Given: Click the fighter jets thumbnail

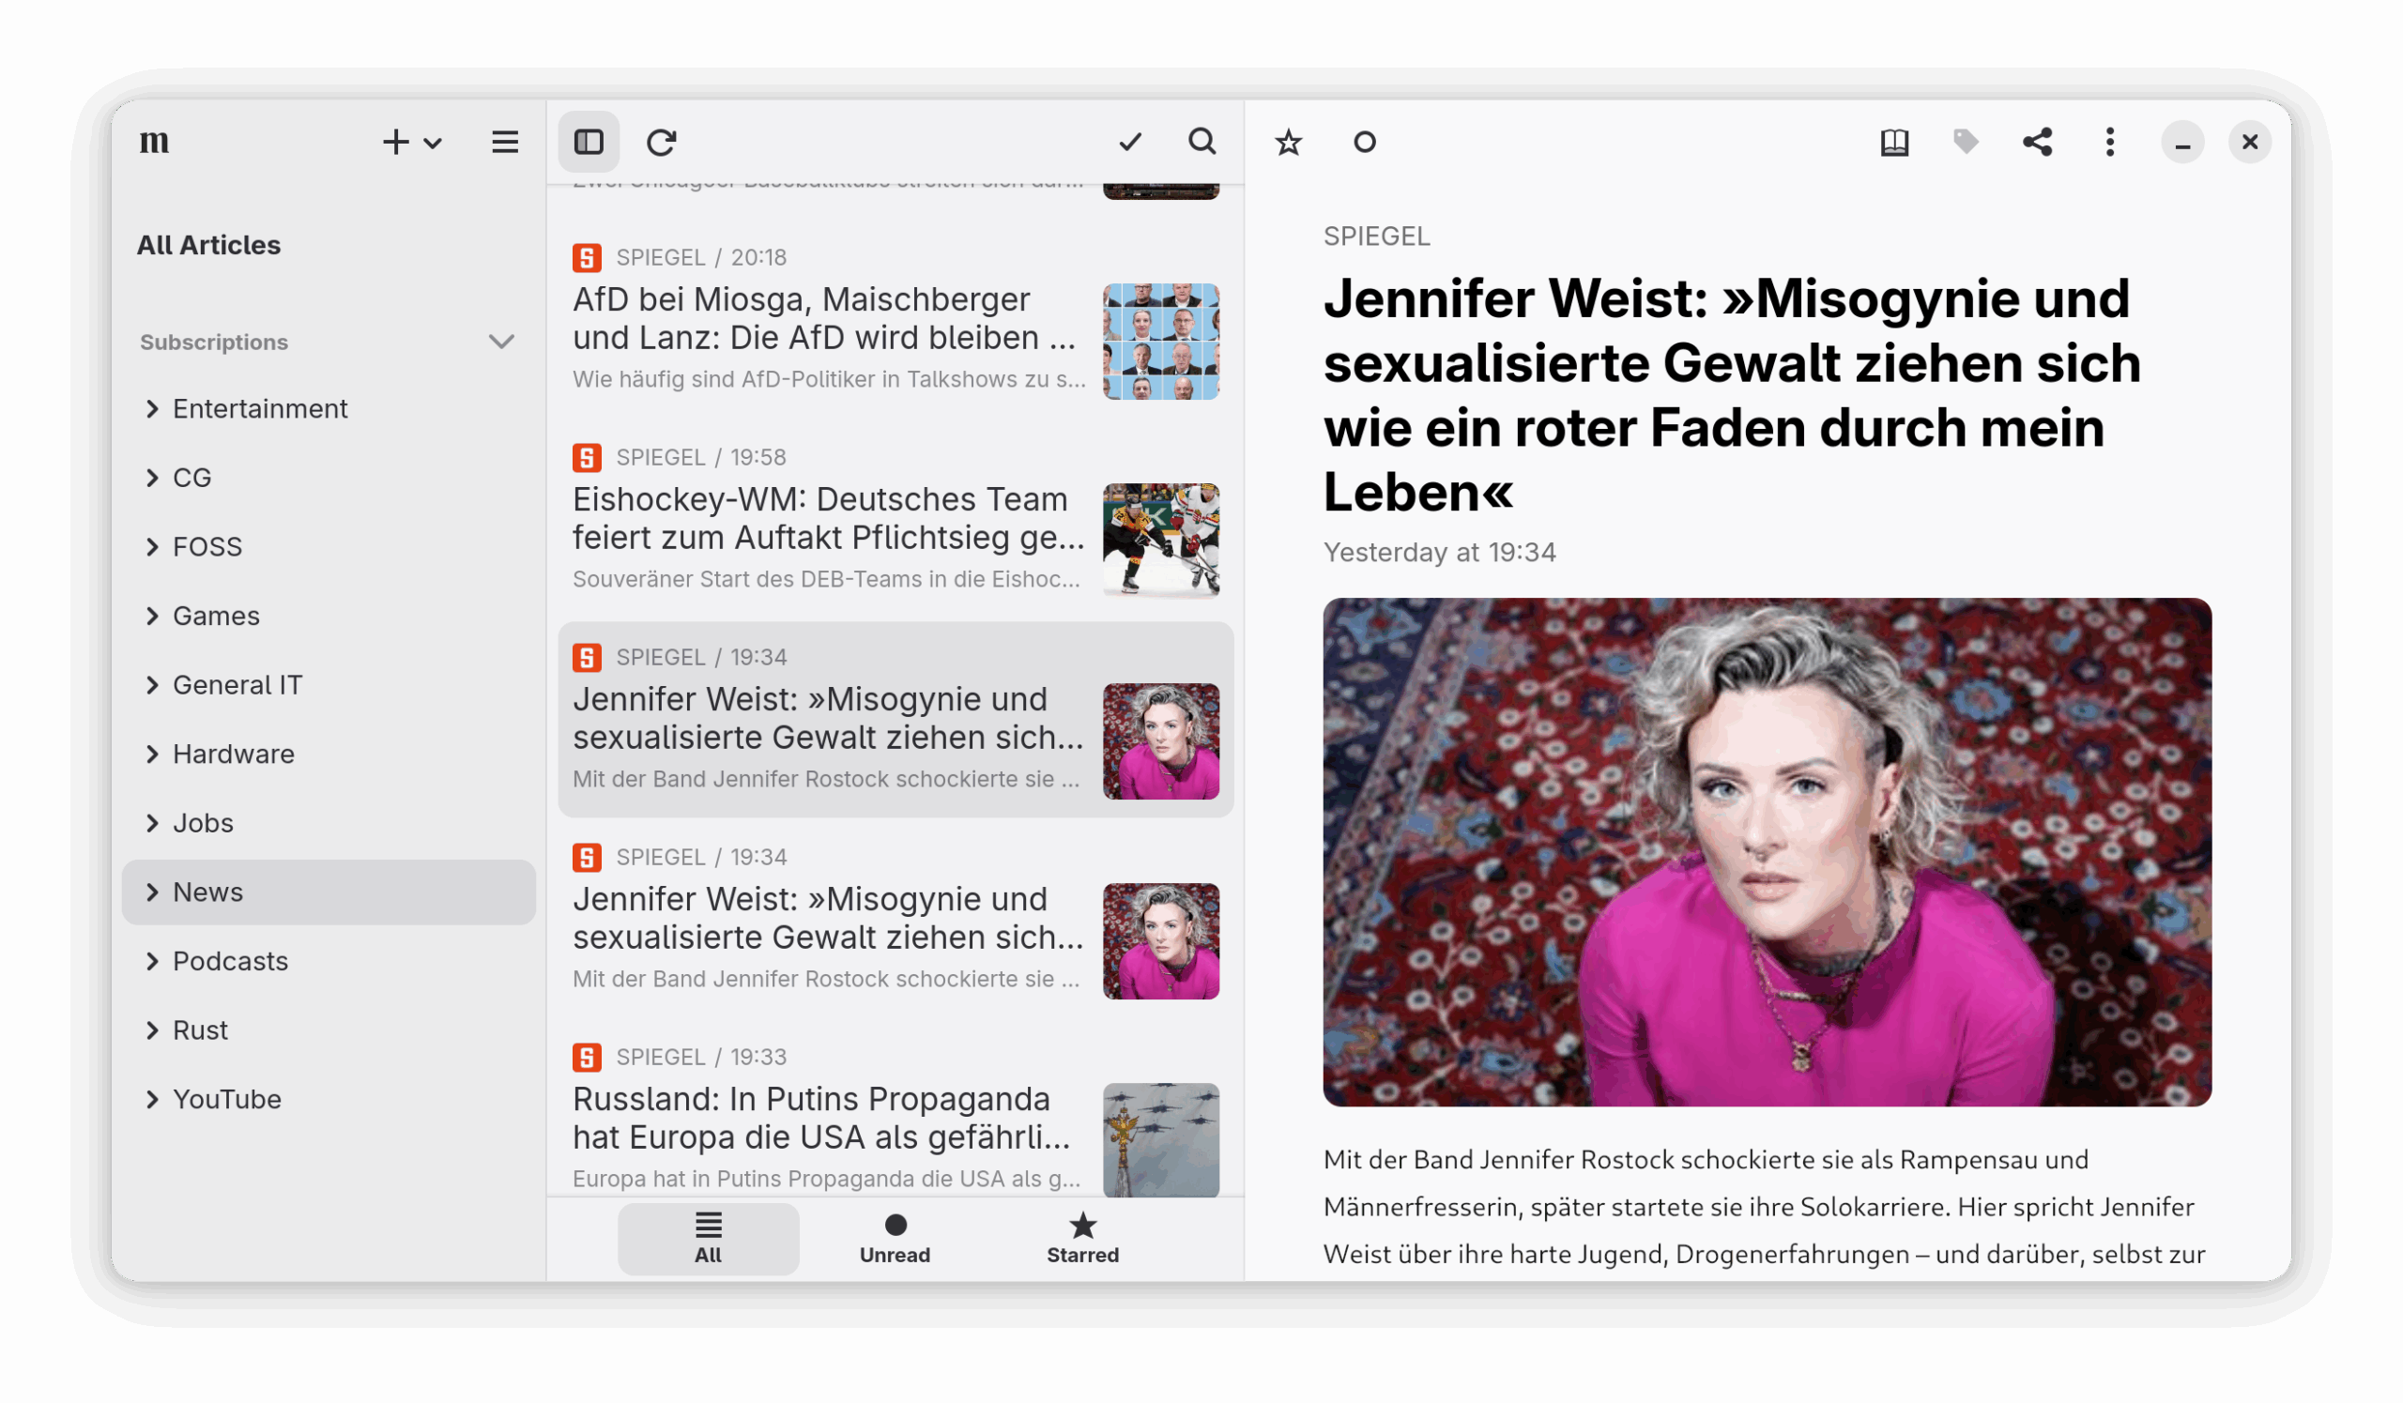Looking at the screenshot, I should click(1160, 1140).
